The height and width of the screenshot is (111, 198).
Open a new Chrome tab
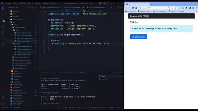coord(152,4)
